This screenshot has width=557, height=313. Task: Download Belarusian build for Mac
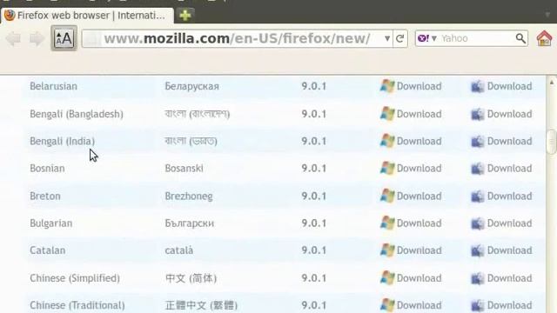click(x=501, y=86)
